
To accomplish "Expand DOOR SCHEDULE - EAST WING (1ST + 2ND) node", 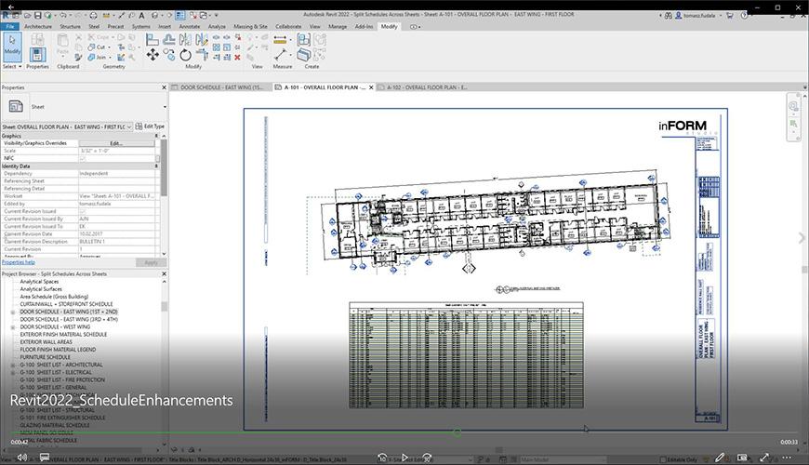I will pos(13,312).
